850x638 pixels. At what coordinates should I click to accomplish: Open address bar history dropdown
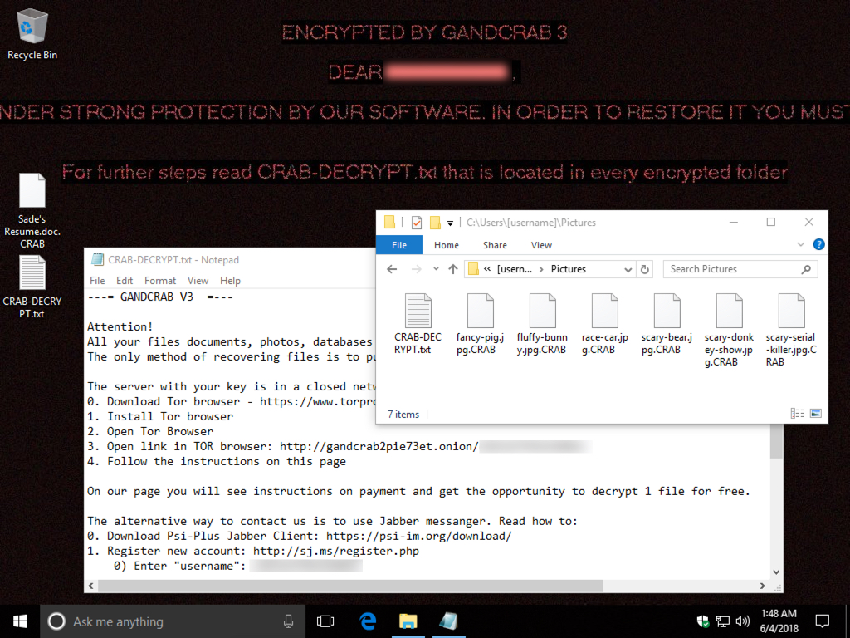(628, 269)
